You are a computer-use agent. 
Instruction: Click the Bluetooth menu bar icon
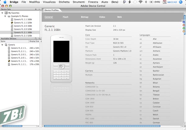(x=146, y=2)
